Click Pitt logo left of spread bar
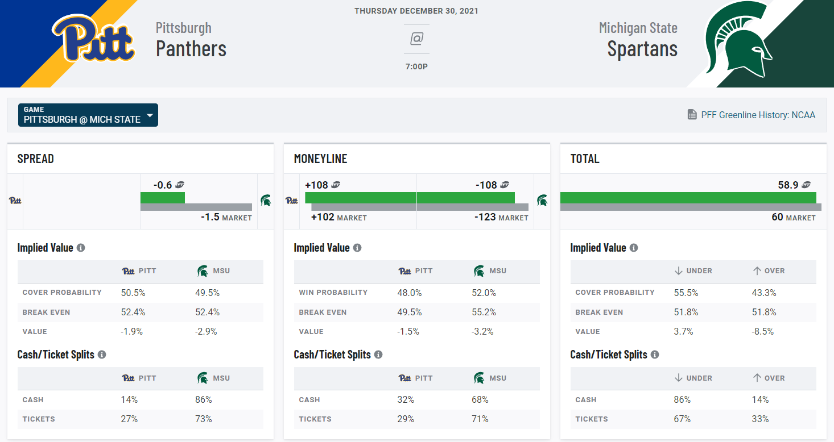This screenshot has height=442, width=834. pos(15,201)
